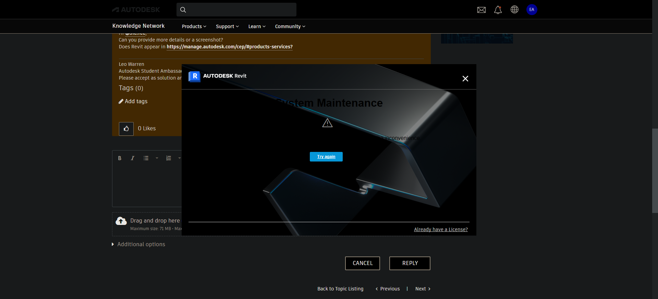The width and height of the screenshot is (658, 299).
Task: Open the language globe icon
Action: click(x=514, y=10)
